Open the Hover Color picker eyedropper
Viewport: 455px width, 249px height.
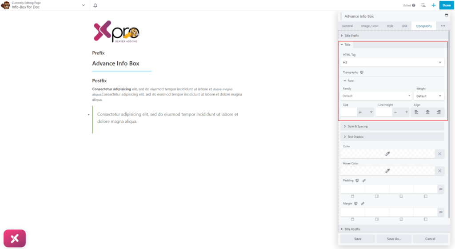point(387,171)
